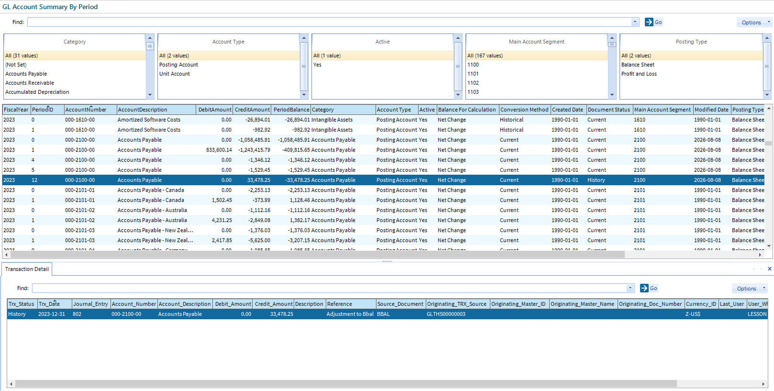The height and width of the screenshot is (391, 774).
Task: Open the Transaction Detail Find dropdown arrow
Action: point(630,288)
